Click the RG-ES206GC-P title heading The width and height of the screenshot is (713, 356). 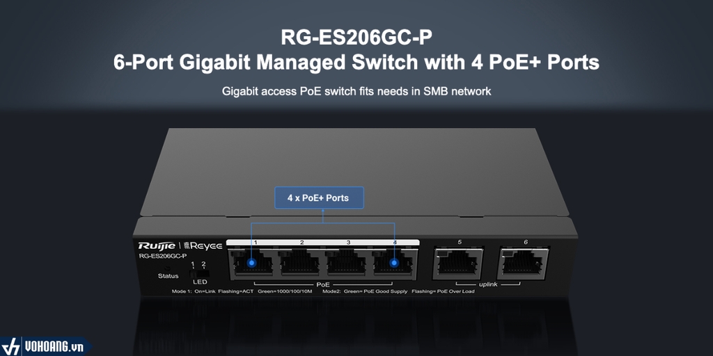tap(356, 38)
